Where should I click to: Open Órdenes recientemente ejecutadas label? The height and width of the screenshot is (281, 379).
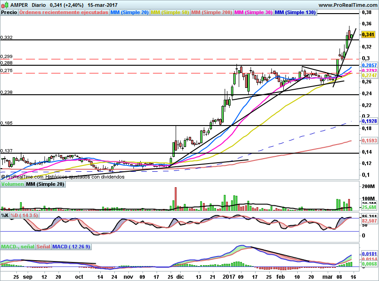pos(64,12)
